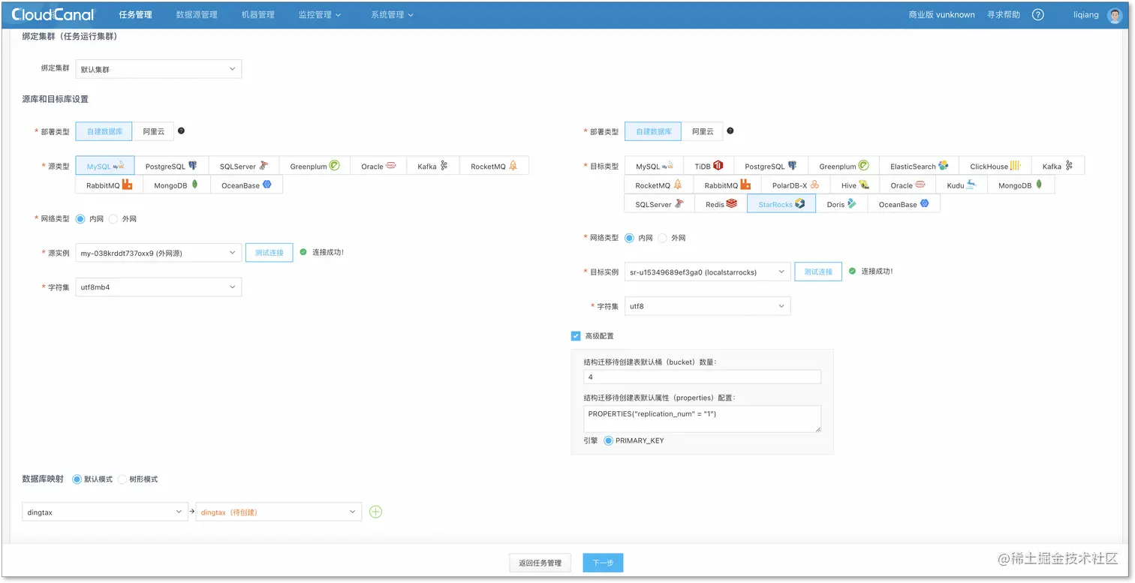
Task: Click 返回任务管理 button
Action: click(540, 563)
